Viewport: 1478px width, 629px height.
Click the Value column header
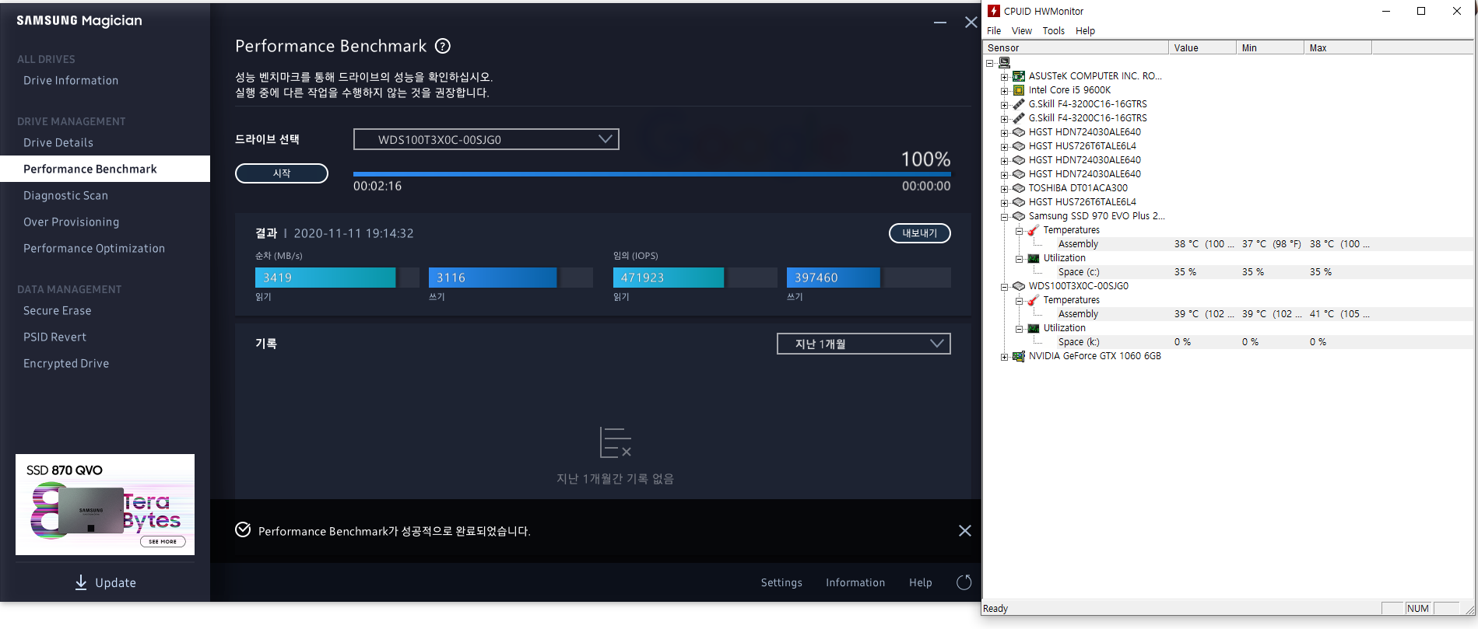1202,47
